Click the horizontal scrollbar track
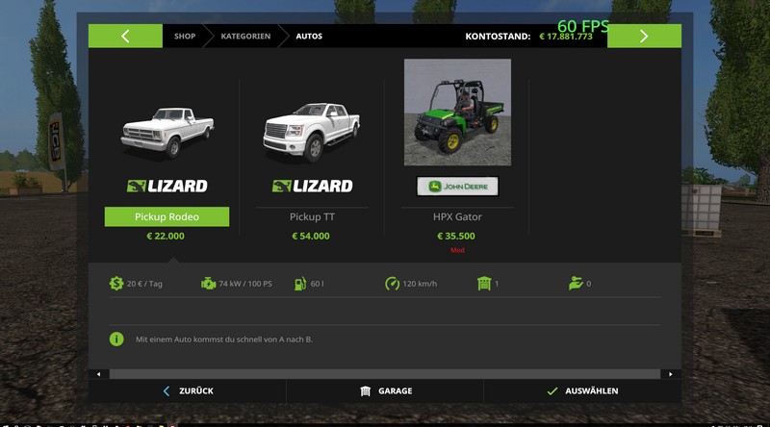Screen dimensions: 770x427 (x=384, y=374)
